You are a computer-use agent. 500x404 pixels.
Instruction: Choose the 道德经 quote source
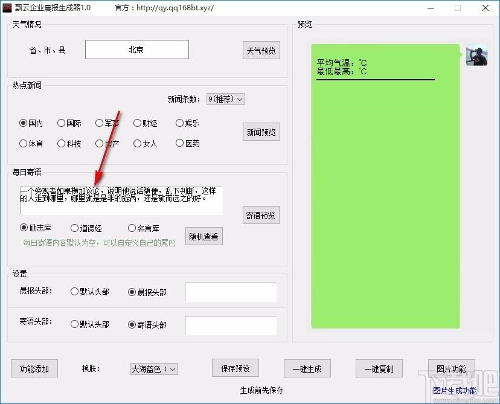[86, 228]
